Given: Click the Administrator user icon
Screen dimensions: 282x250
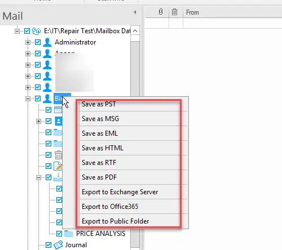Looking at the screenshot, I should tap(47, 42).
